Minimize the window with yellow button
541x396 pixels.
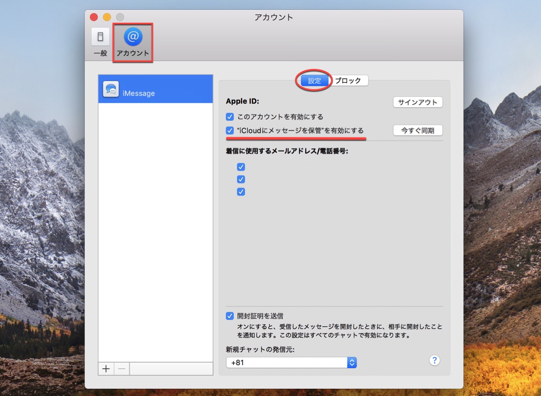click(x=107, y=17)
